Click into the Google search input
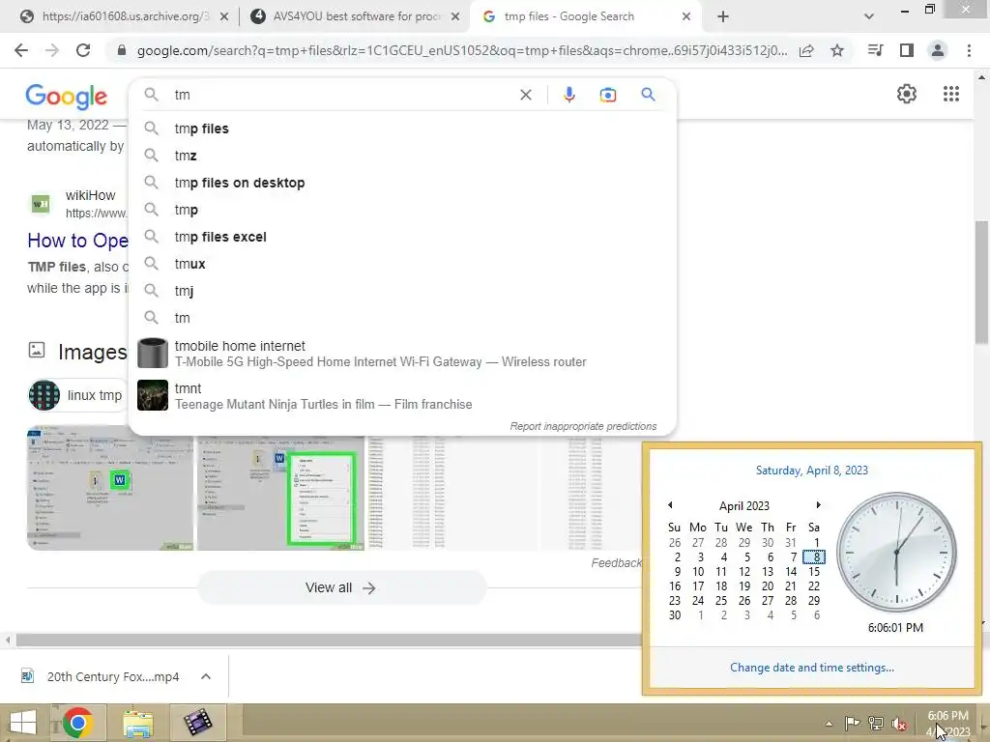990x742 pixels. click(341, 95)
